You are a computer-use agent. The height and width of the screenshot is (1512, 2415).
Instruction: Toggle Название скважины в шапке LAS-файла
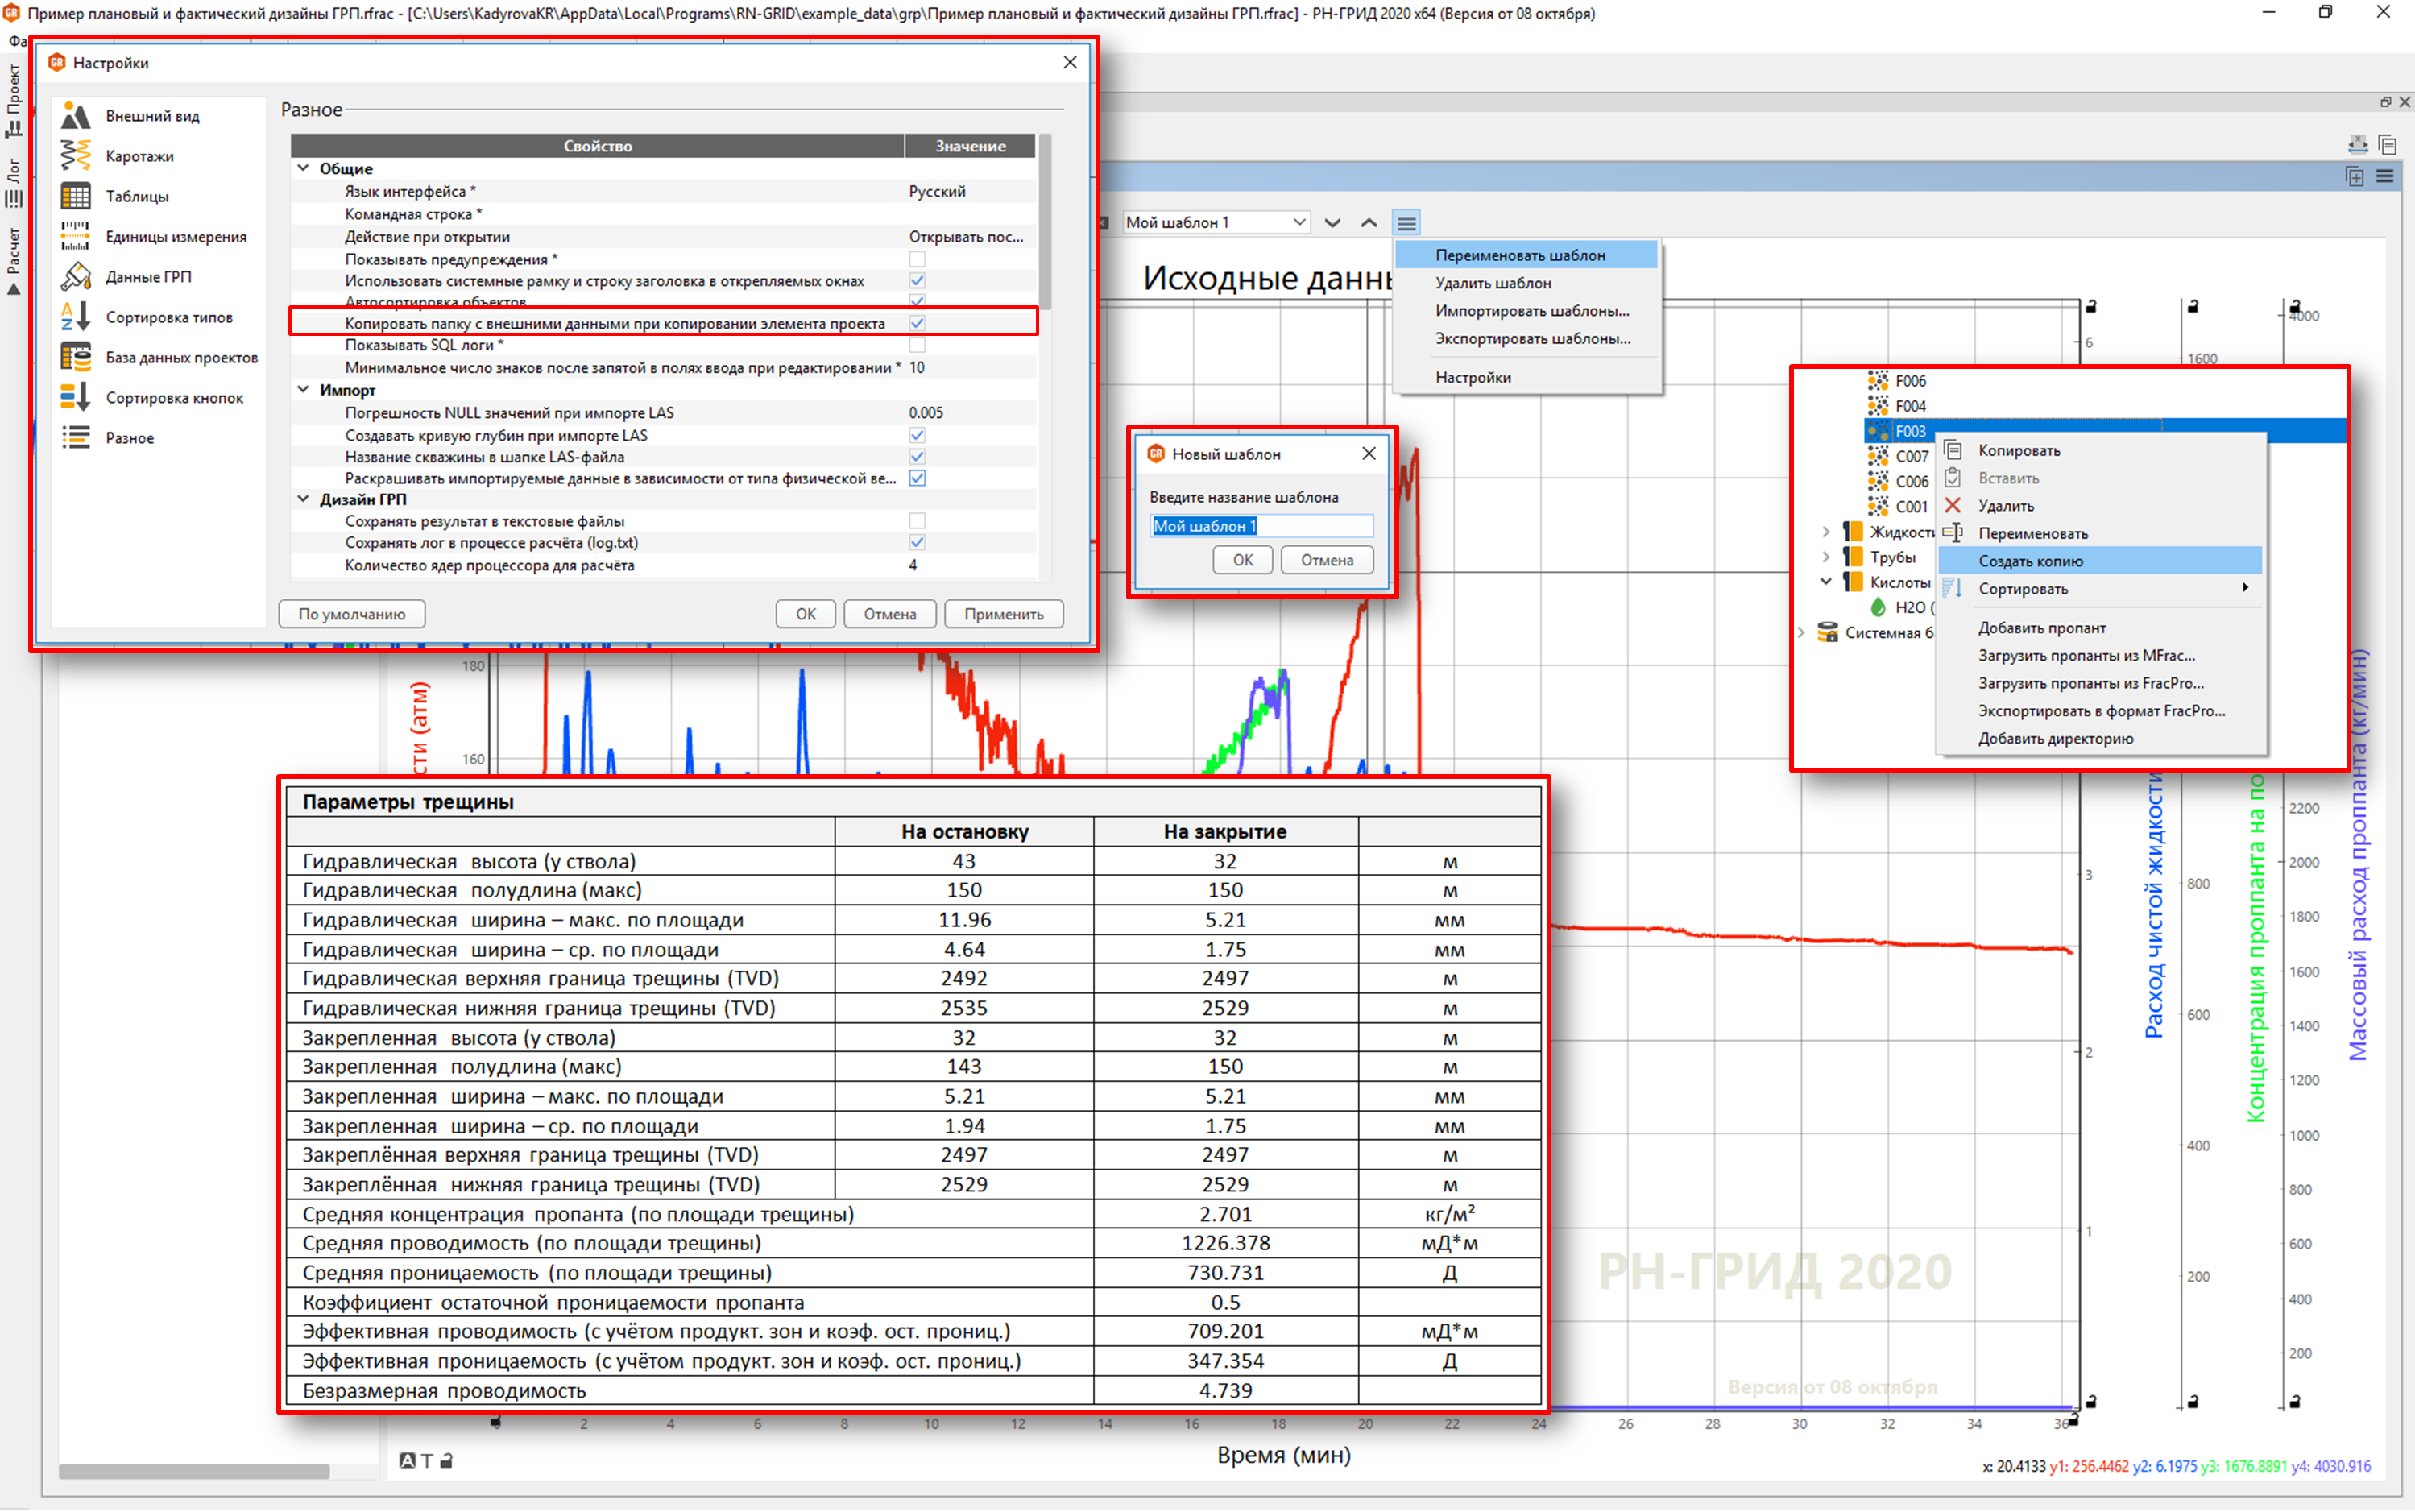(917, 457)
